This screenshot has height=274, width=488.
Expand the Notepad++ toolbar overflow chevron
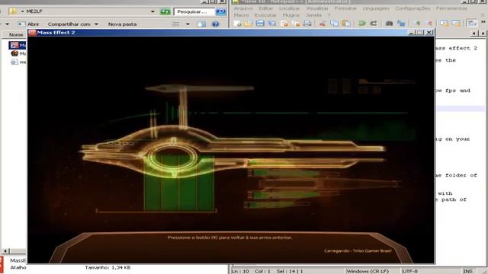[483, 22]
